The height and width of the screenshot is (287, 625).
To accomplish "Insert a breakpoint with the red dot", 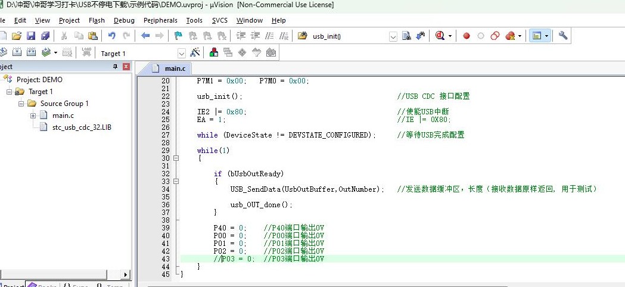I will click(x=467, y=36).
